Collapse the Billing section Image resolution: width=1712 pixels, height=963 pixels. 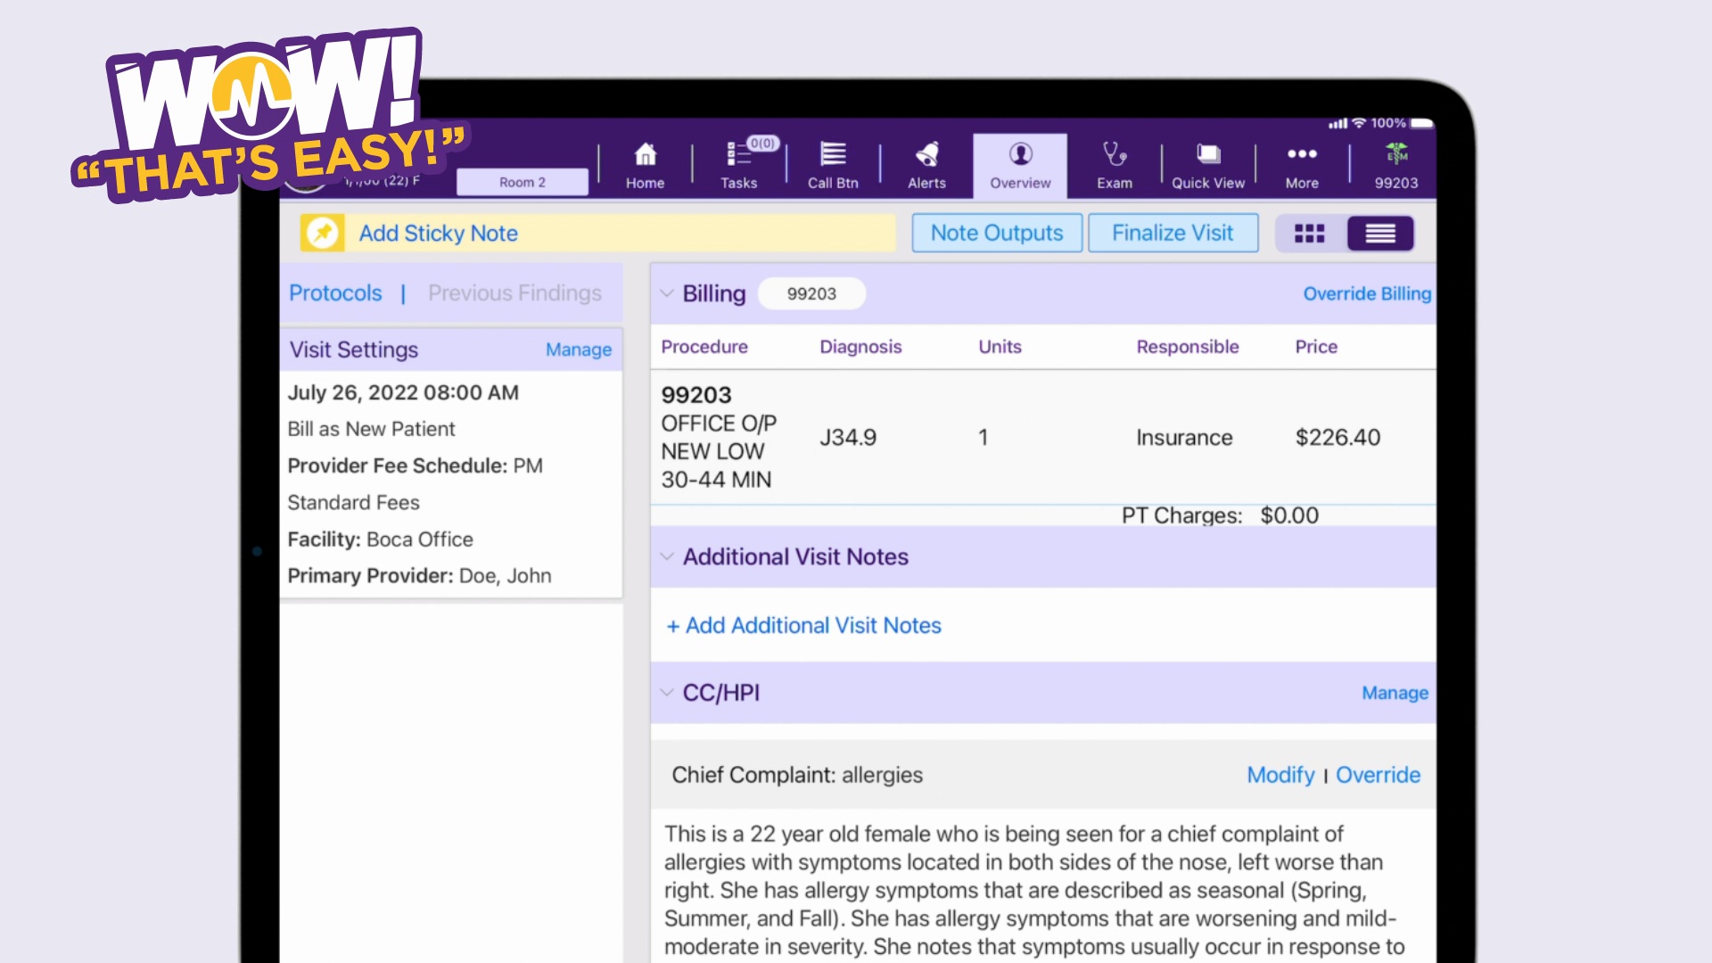click(666, 293)
